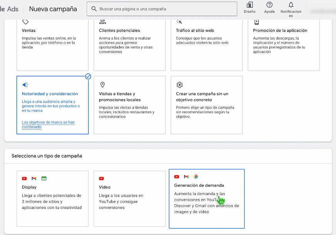Image resolution: width=336 pixels, height=235 pixels.
Task: Open the Ayuda help icon
Action: click(269, 5)
